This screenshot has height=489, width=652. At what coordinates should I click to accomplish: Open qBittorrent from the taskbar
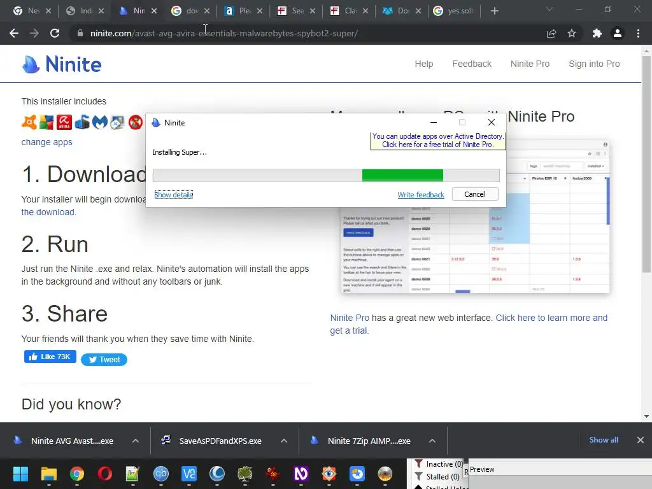[161, 474]
